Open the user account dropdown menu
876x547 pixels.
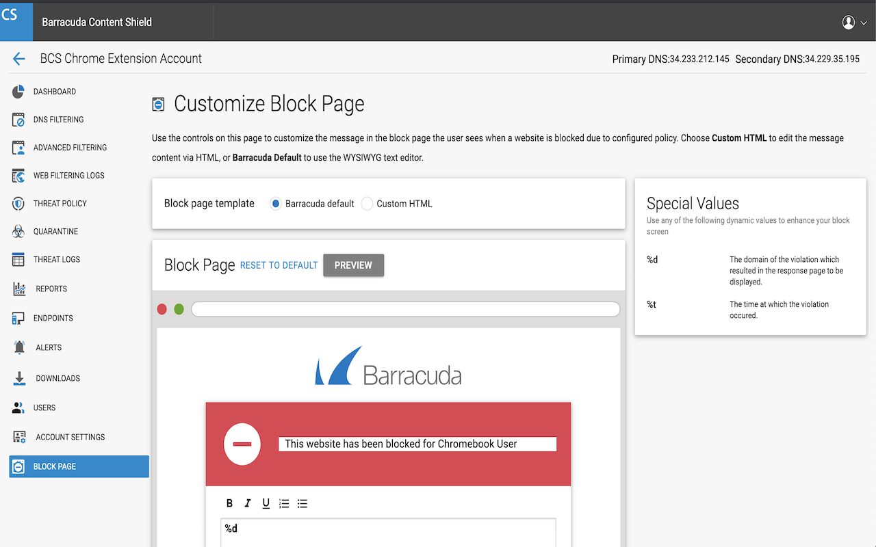click(x=851, y=22)
